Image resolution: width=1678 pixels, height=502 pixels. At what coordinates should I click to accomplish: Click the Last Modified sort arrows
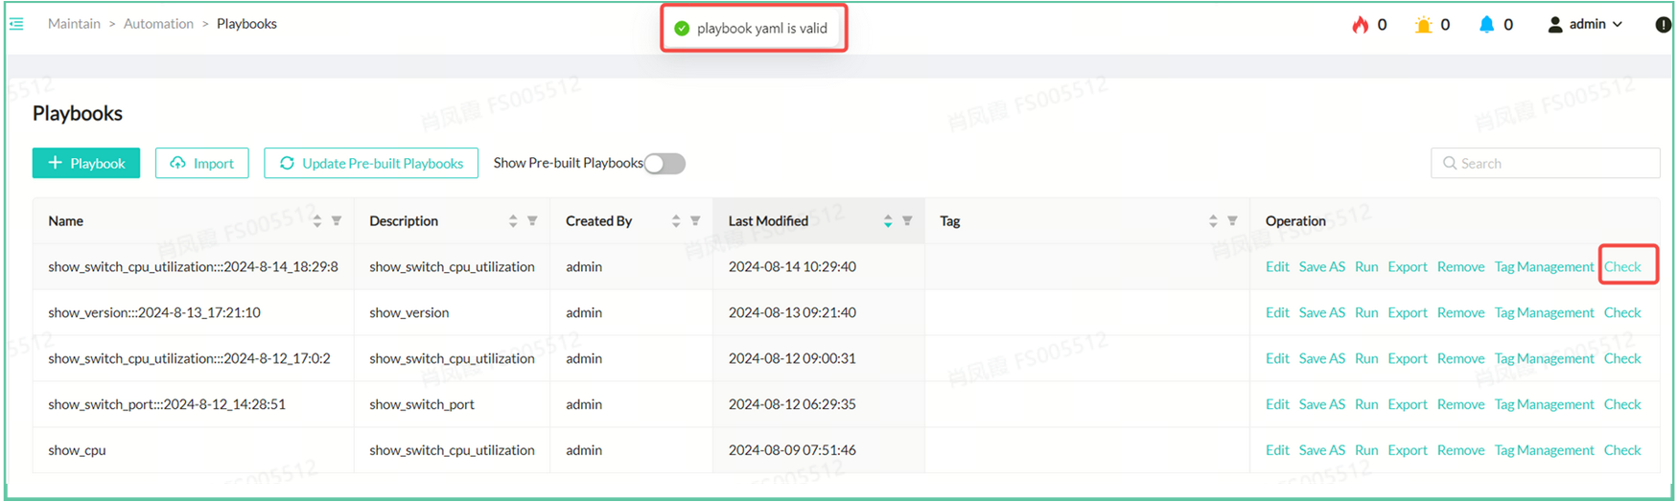pos(888,221)
